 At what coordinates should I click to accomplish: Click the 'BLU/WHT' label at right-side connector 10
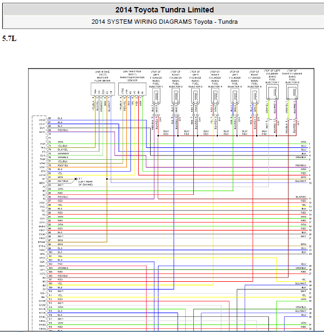coord(301,181)
